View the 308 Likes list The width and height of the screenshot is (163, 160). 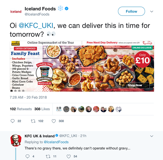(42, 109)
